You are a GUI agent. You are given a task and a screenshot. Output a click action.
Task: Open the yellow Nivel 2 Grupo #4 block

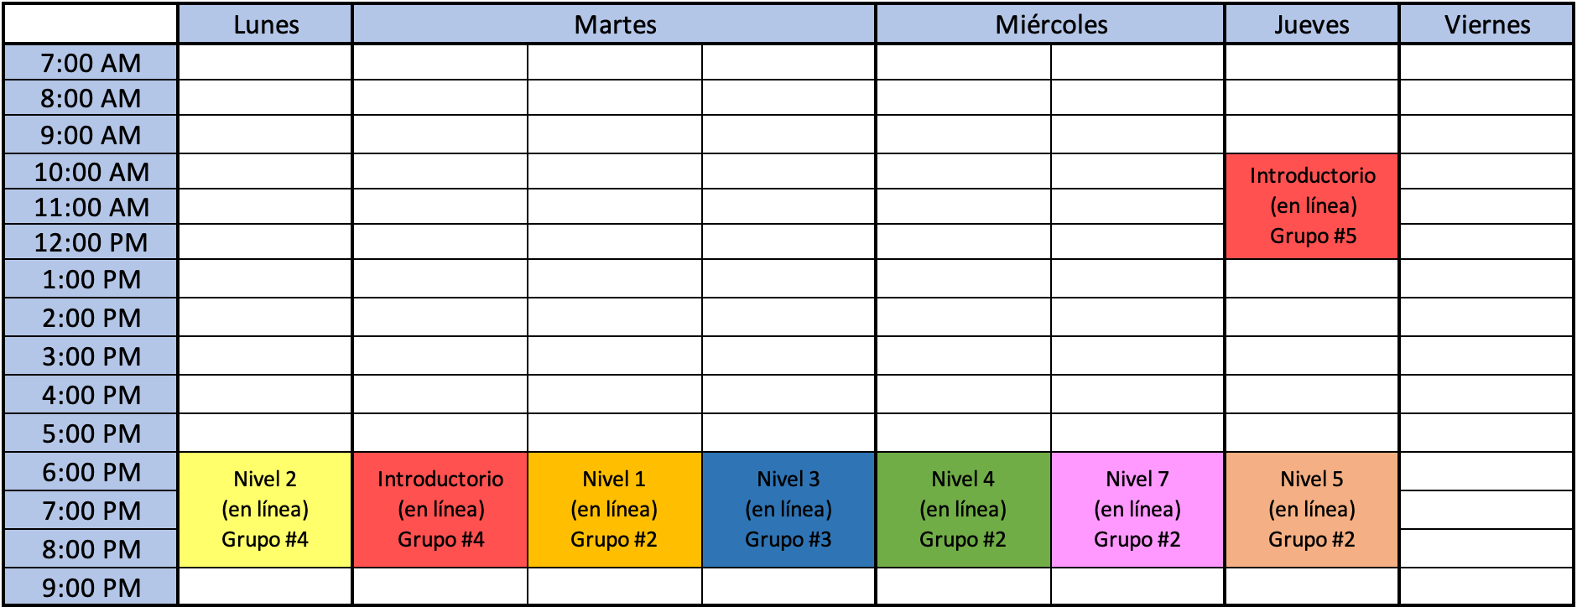pos(265,509)
